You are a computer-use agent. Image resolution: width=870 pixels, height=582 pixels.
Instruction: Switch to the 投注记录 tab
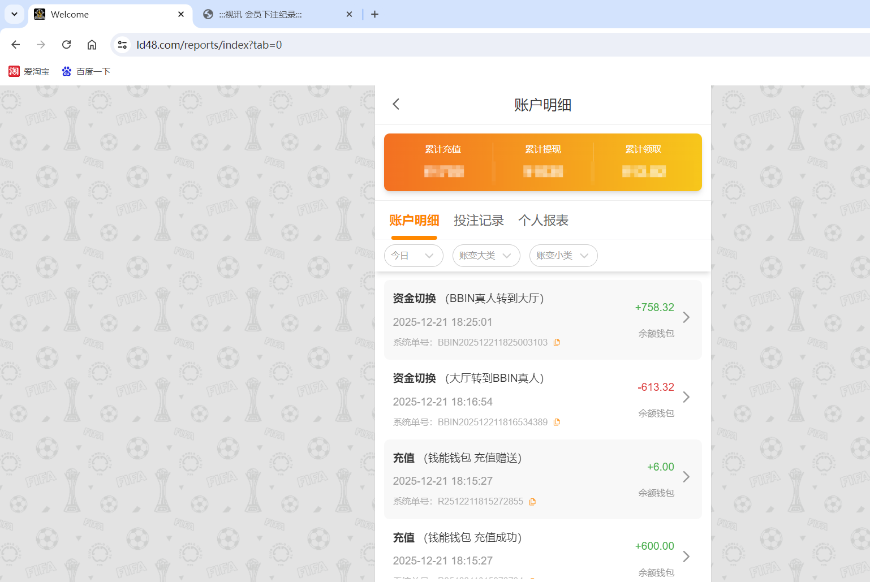(479, 221)
